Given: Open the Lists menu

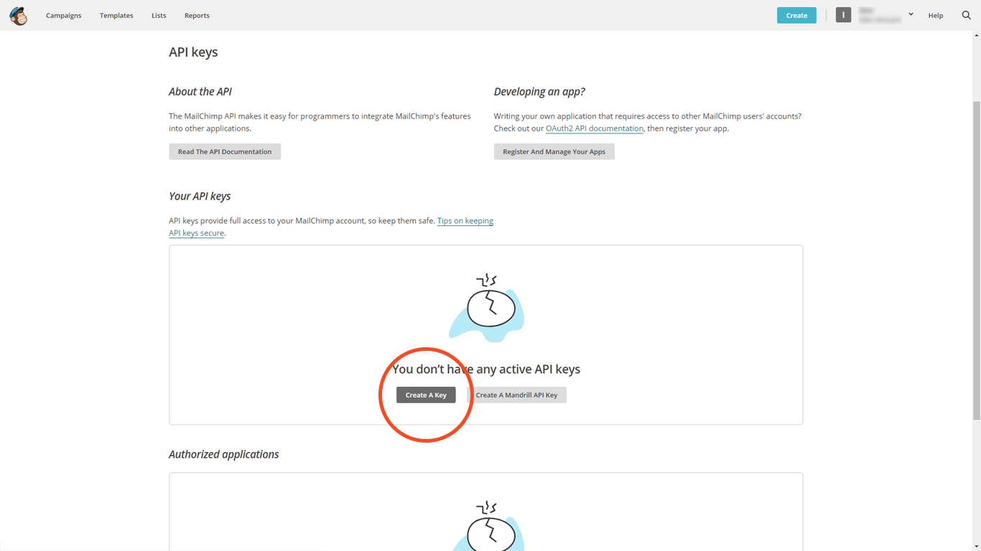Looking at the screenshot, I should point(159,15).
